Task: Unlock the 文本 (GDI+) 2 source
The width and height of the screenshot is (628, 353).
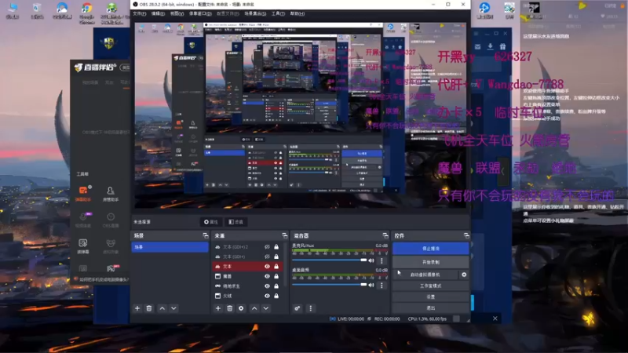Action: coord(276,247)
